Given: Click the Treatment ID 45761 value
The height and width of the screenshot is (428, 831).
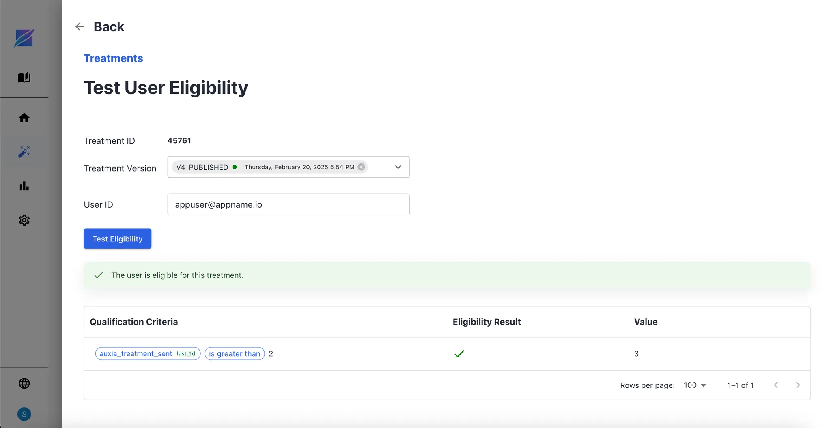Looking at the screenshot, I should [x=179, y=141].
